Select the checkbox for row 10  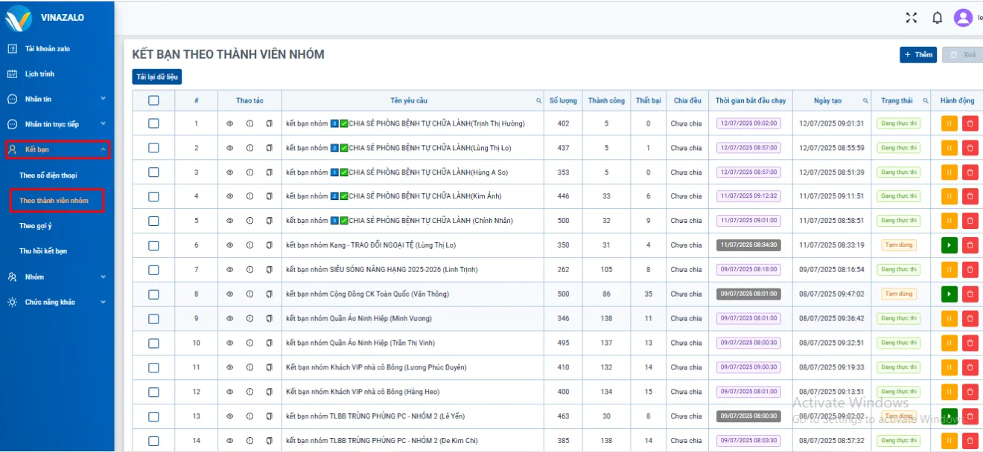153,343
